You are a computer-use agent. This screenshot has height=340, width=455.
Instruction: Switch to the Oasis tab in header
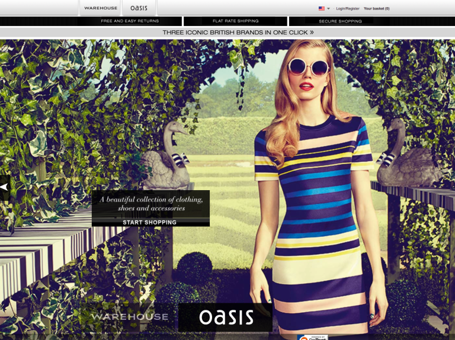(x=139, y=8)
